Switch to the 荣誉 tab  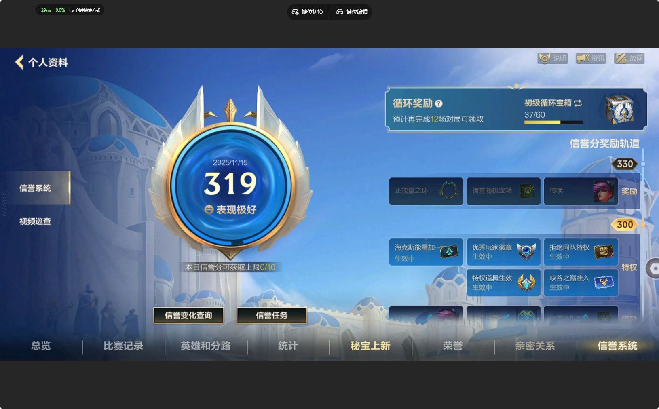pos(452,346)
